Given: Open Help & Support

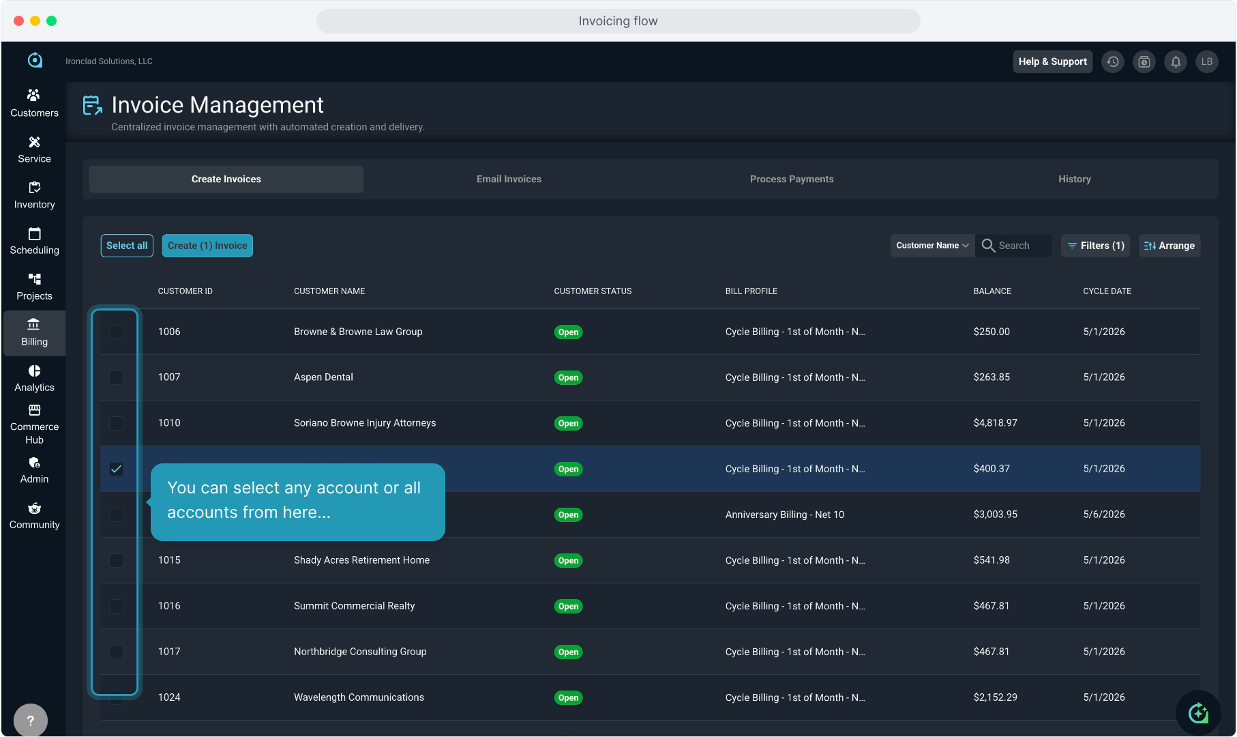Looking at the screenshot, I should pos(1053,61).
